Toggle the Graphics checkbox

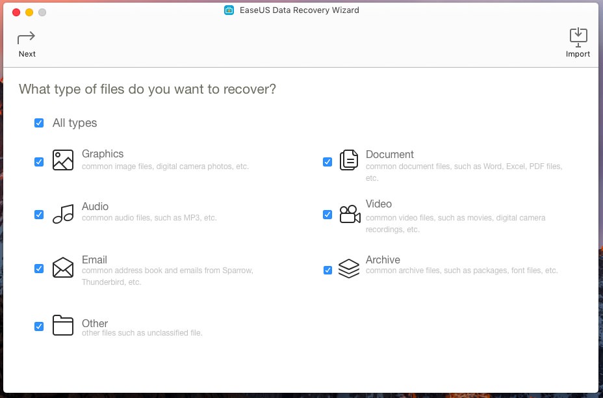pos(39,161)
